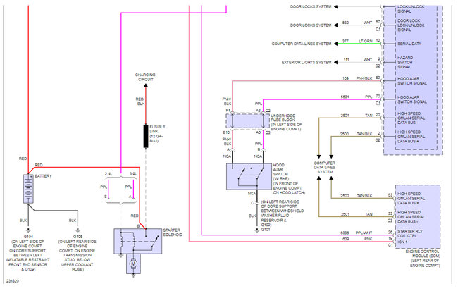Click the arrowhead next to EXTERIOR LIGHTS SYSTEM

(335, 62)
